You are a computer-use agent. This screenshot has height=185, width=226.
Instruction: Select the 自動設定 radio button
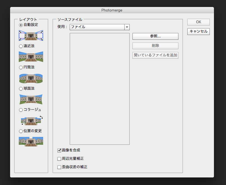[x=21, y=25]
